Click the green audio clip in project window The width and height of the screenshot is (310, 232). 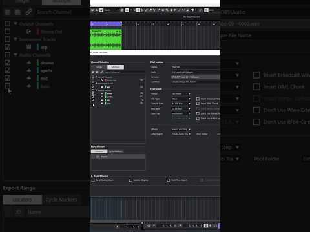click(x=106, y=39)
